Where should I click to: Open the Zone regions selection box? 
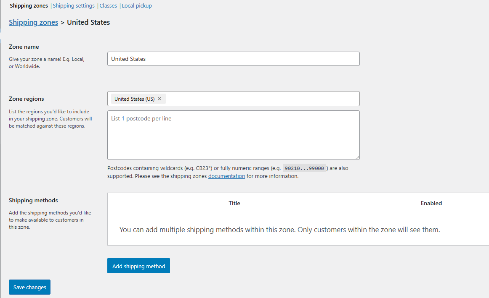pyautogui.click(x=261, y=99)
